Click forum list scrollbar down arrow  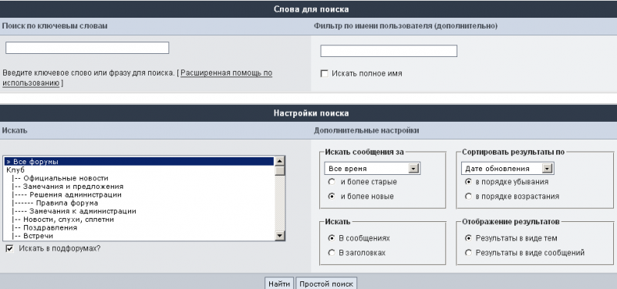point(280,236)
